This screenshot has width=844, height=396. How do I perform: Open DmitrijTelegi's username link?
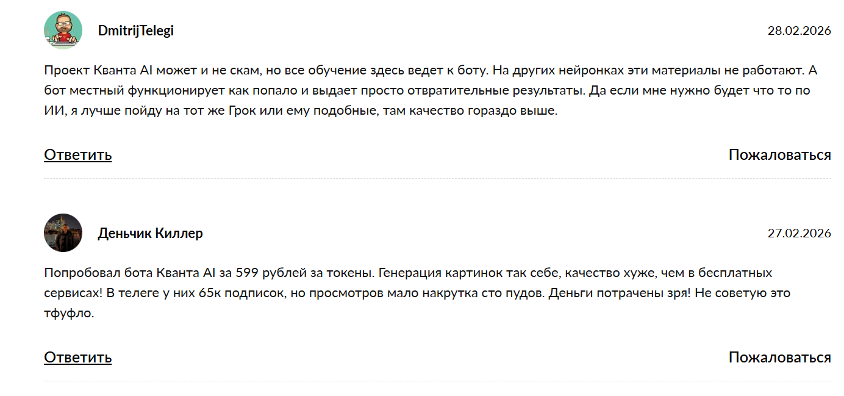point(135,31)
